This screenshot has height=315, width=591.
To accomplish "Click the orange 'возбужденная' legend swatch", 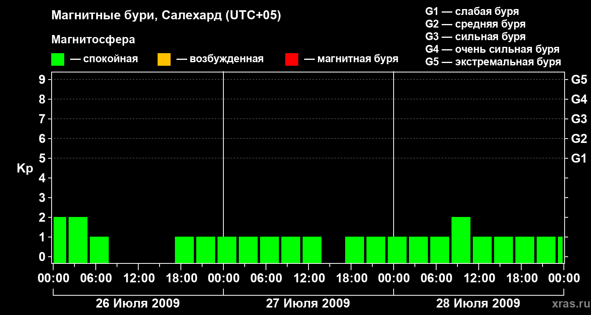I will [164, 59].
